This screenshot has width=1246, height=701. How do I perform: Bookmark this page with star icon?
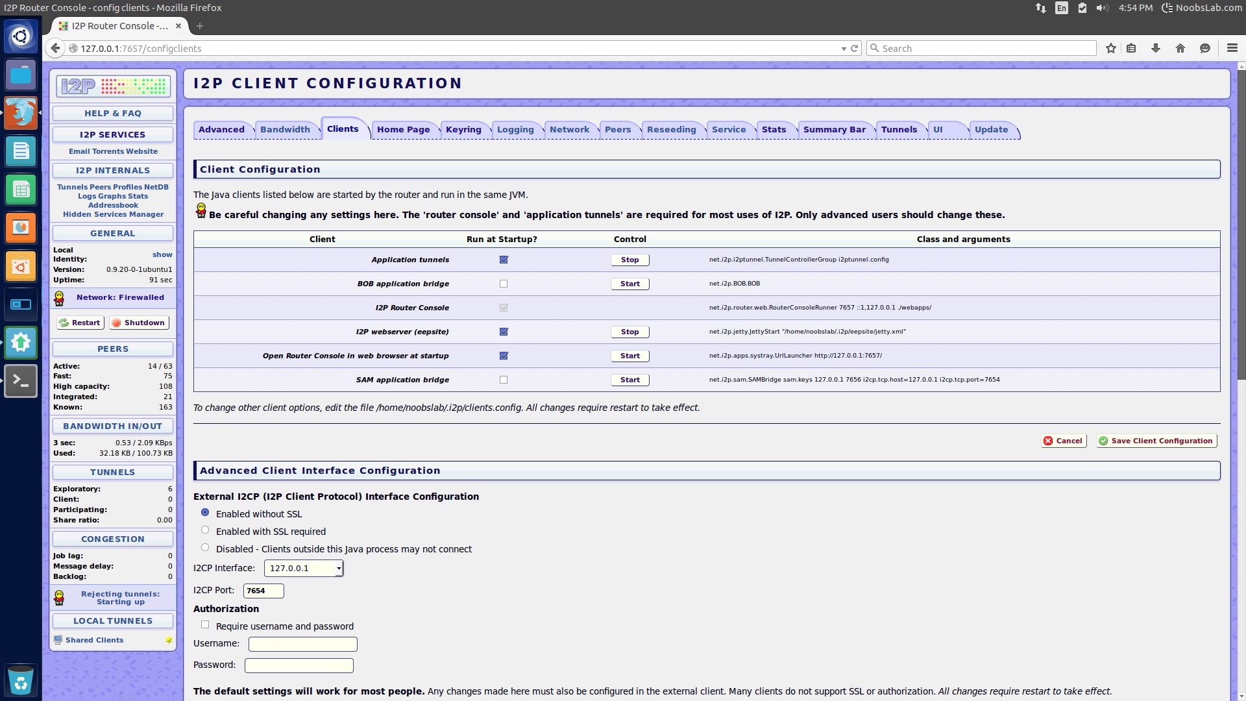[1111, 48]
